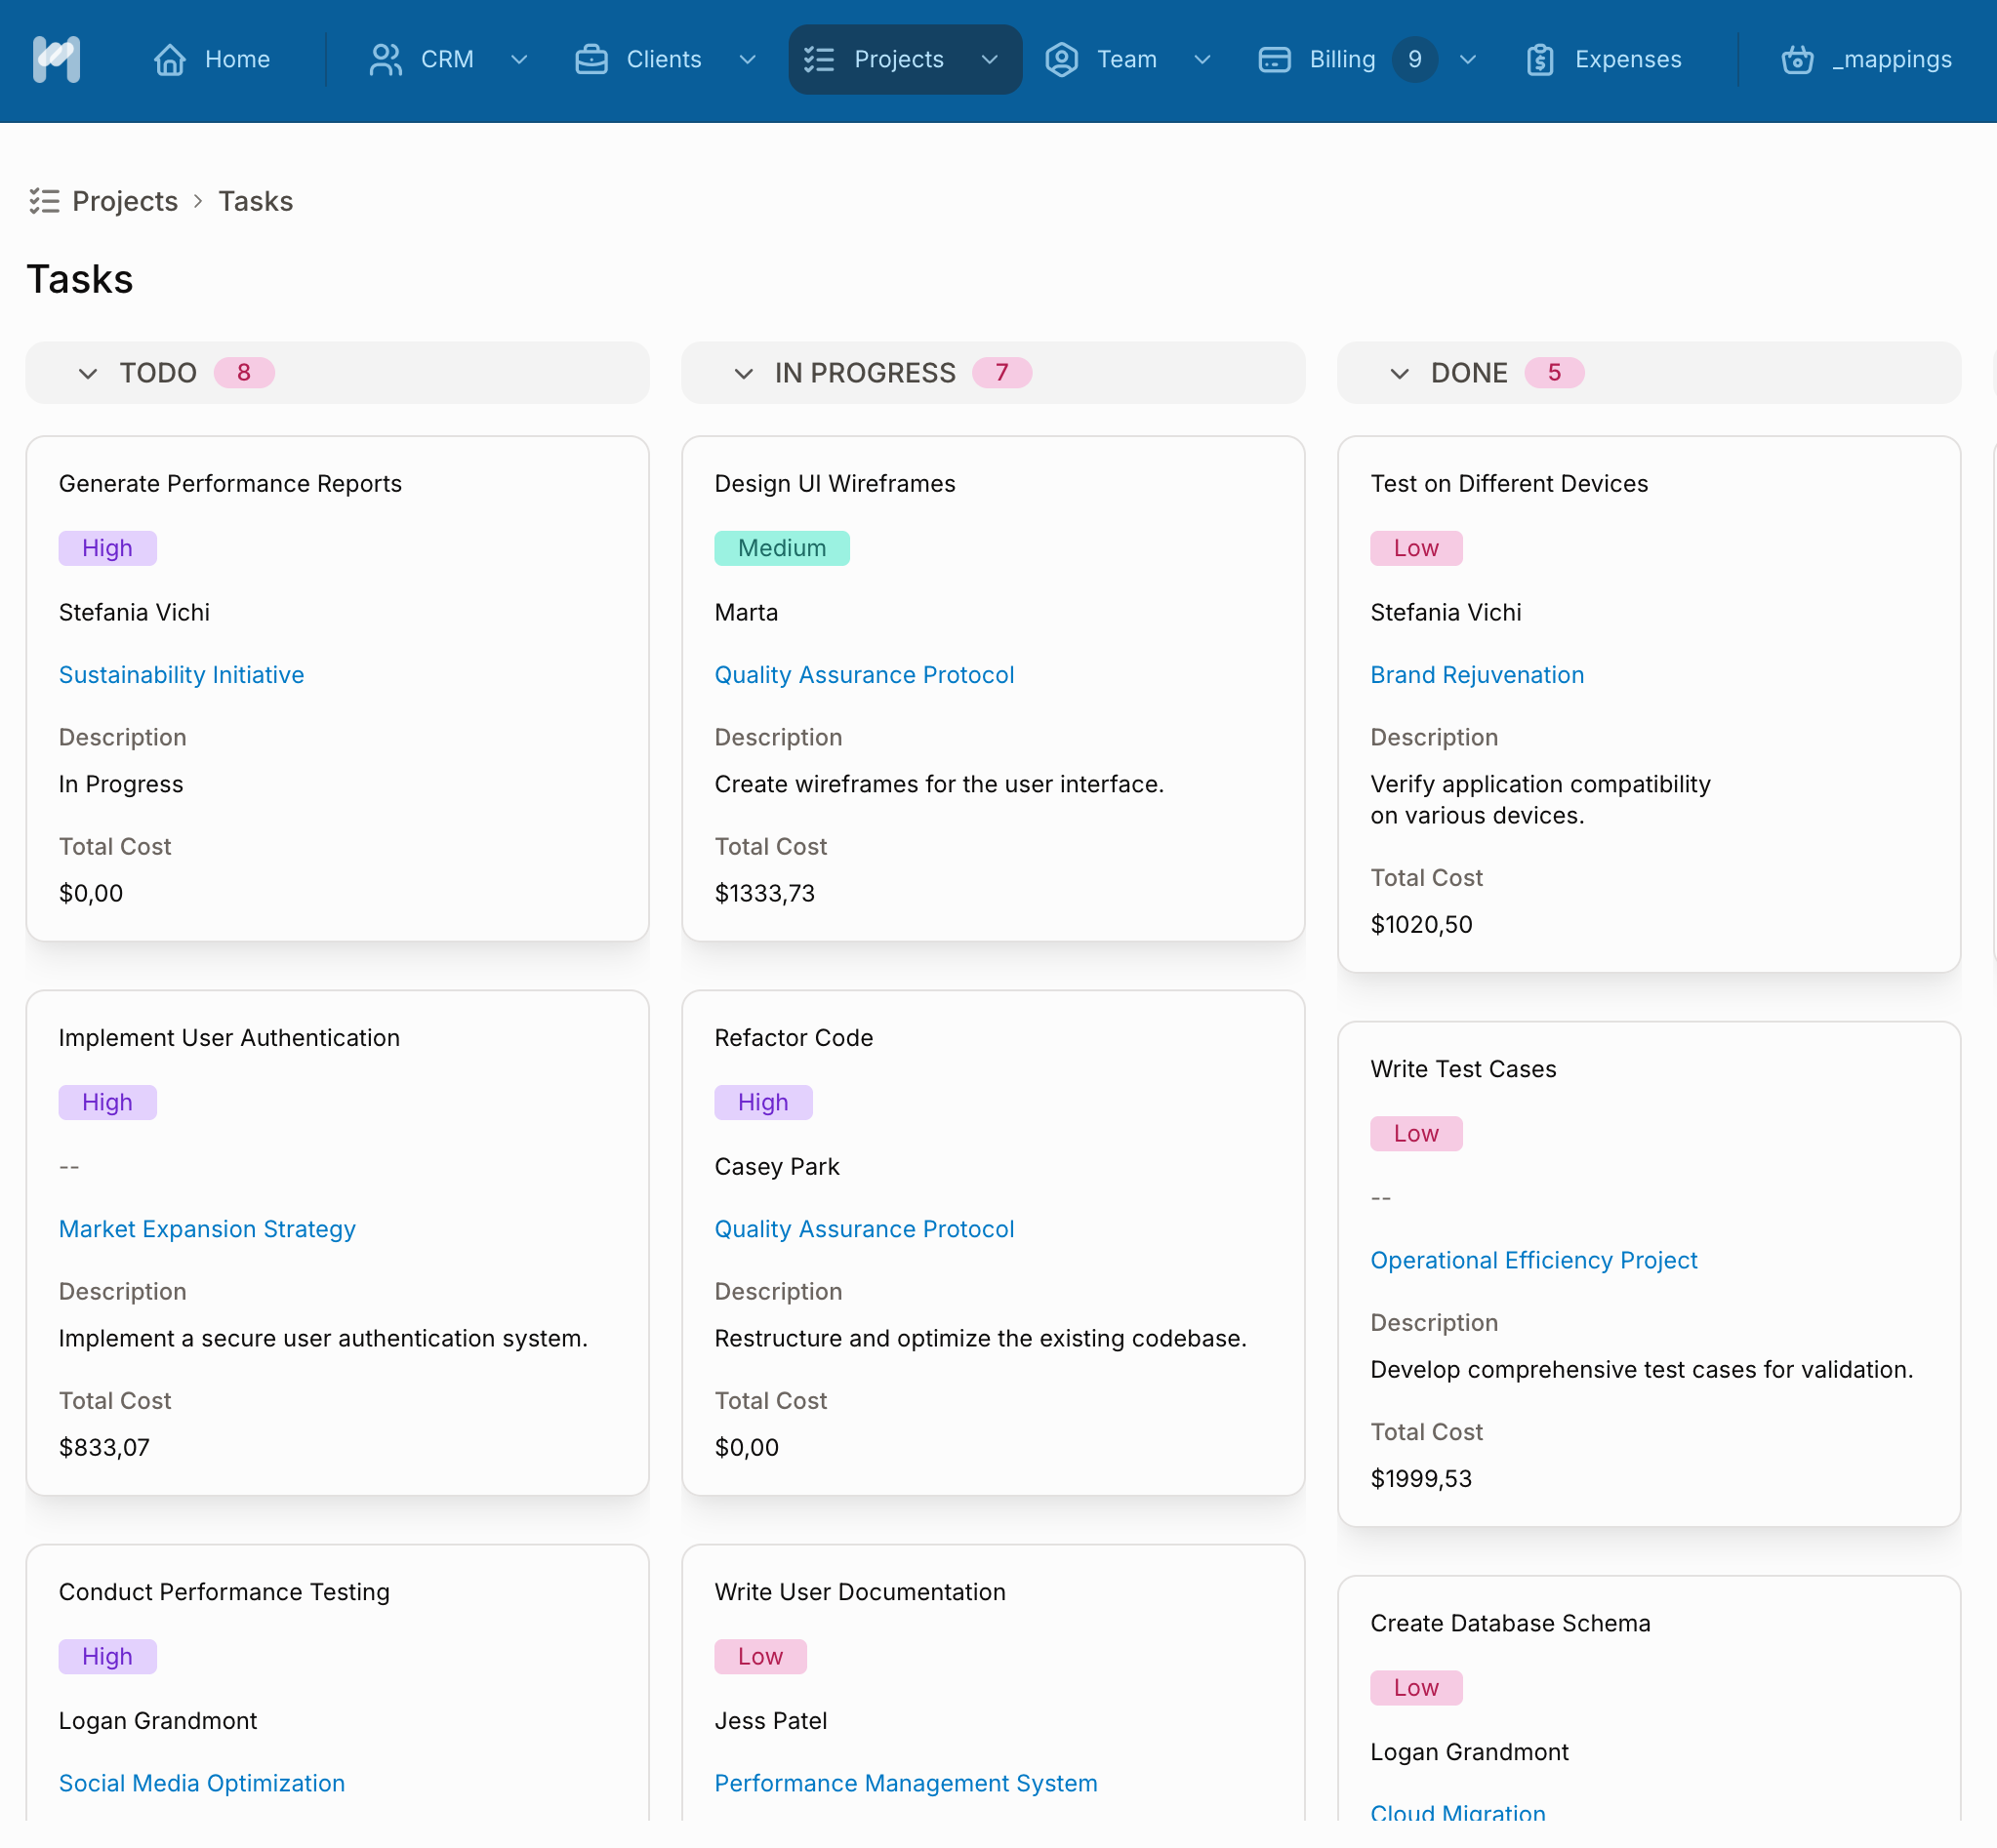
Task: Open the Refactor Code task card
Action: (794, 1038)
